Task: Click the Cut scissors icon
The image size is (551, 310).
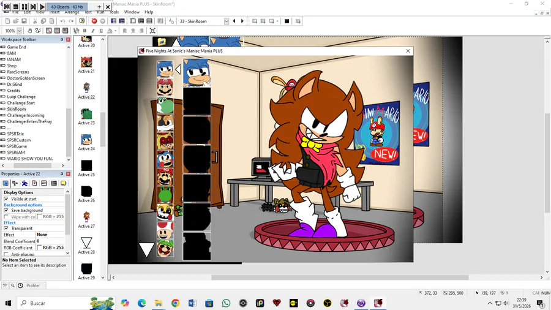Action: (35, 21)
